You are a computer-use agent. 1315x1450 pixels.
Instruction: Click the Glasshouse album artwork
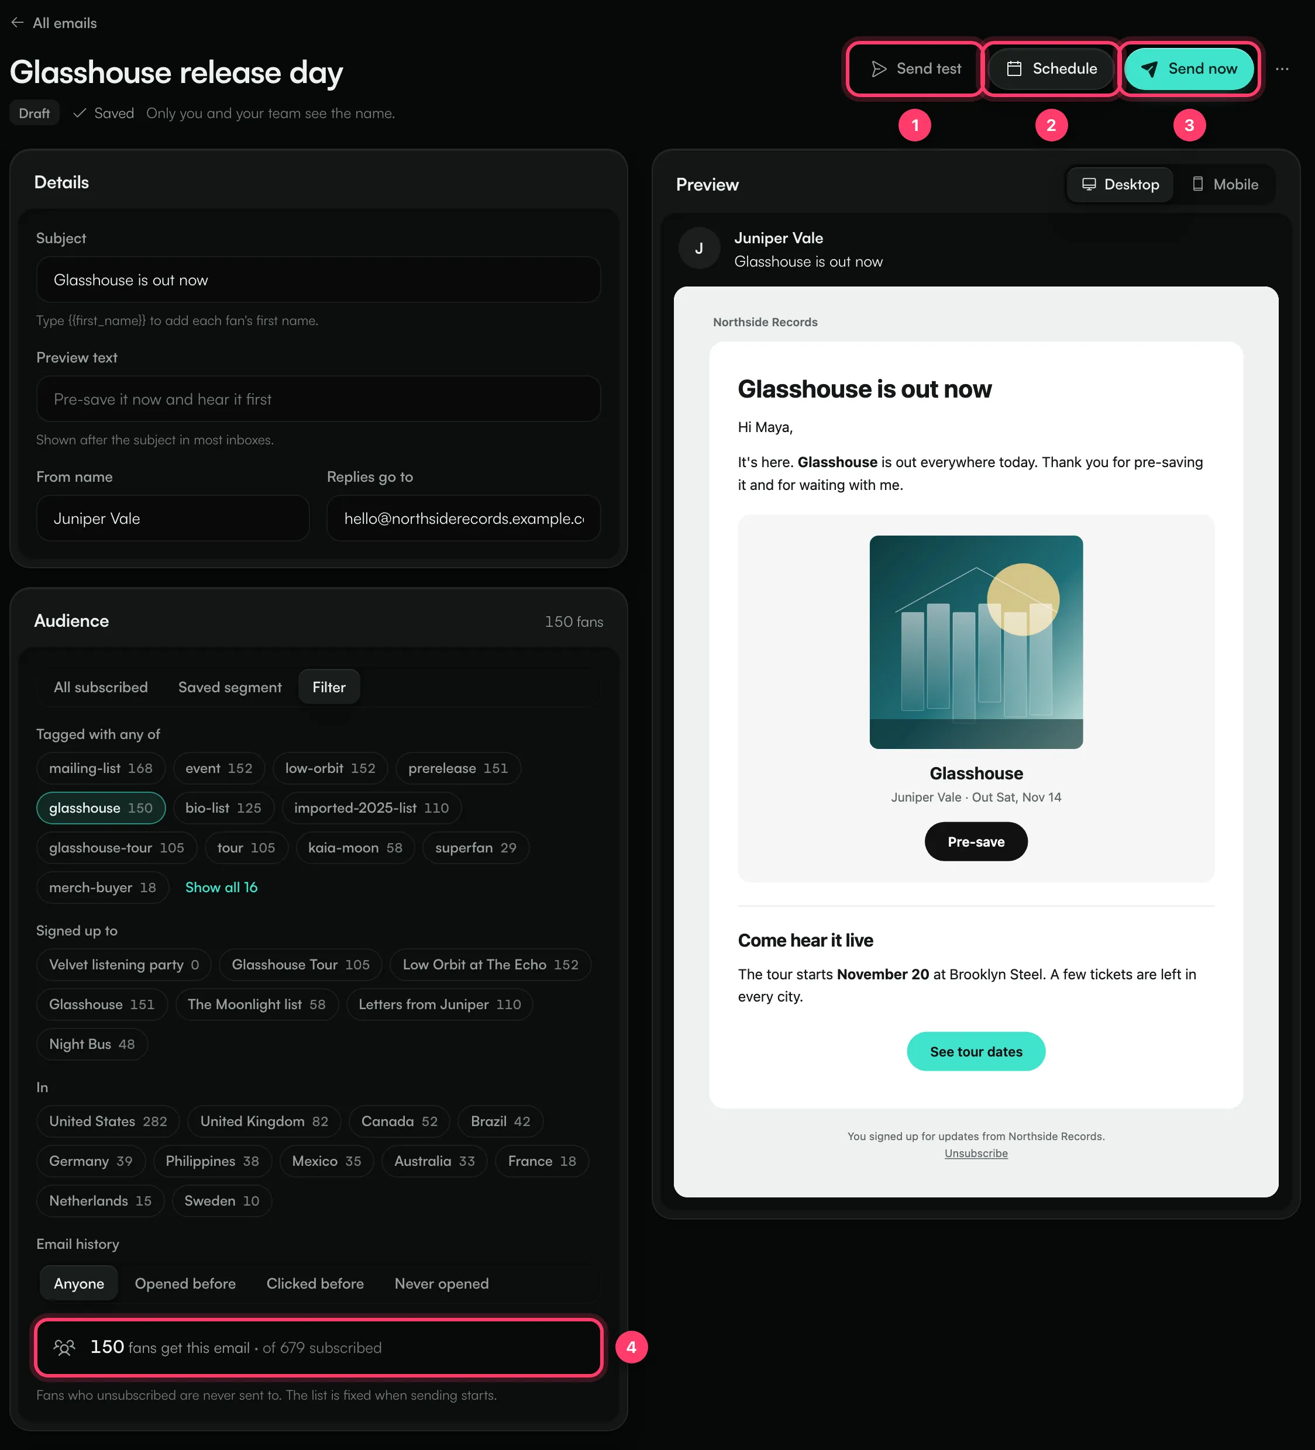coord(975,641)
